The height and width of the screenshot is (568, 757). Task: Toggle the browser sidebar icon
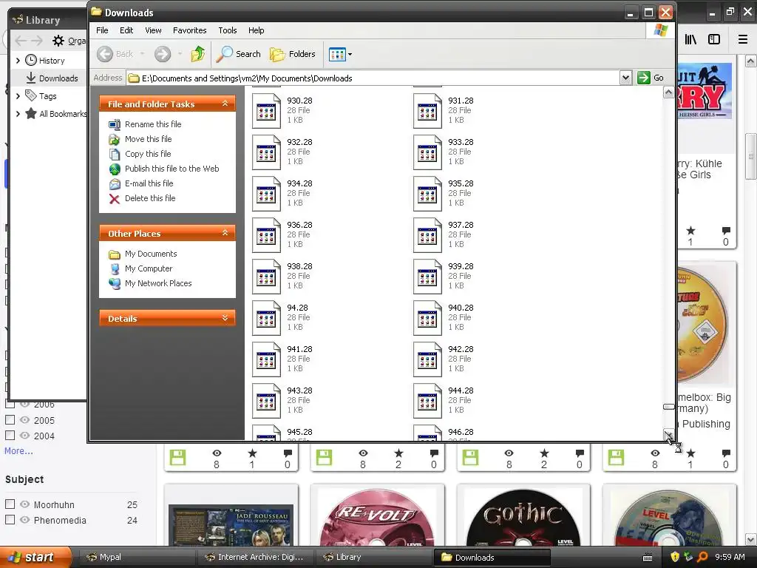[714, 39]
